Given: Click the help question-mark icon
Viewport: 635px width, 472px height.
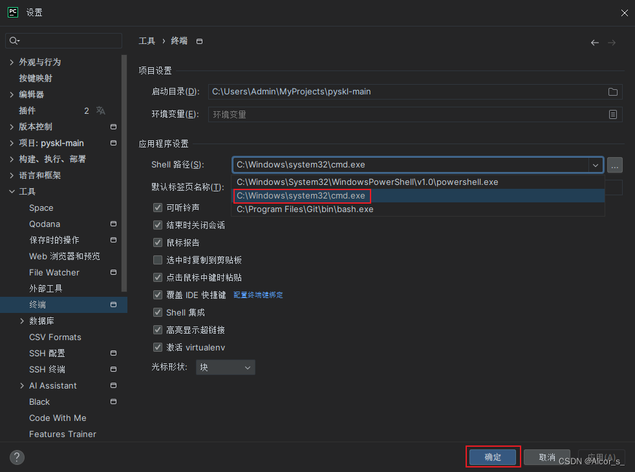Looking at the screenshot, I should coord(16,457).
